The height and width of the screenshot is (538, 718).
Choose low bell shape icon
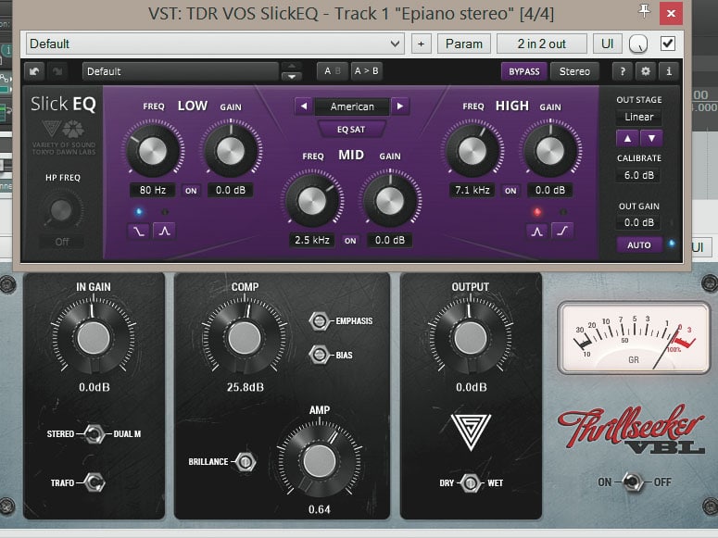click(164, 231)
